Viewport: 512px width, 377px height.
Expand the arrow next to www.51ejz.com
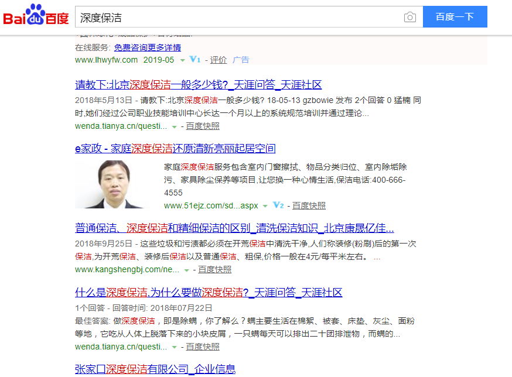(265, 206)
